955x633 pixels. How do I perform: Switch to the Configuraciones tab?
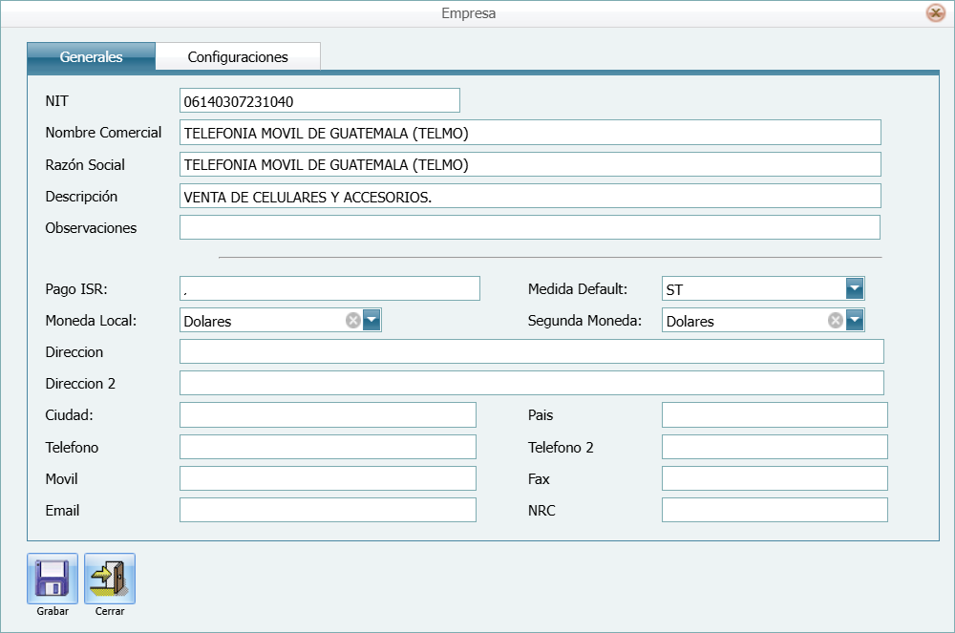[238, 57]
